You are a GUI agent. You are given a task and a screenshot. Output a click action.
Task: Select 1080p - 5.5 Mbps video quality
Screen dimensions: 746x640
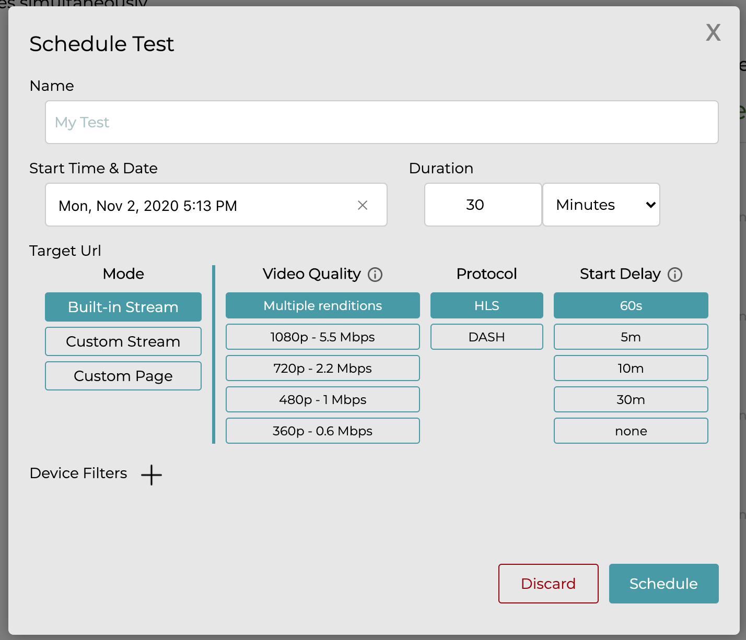point(322,337)
